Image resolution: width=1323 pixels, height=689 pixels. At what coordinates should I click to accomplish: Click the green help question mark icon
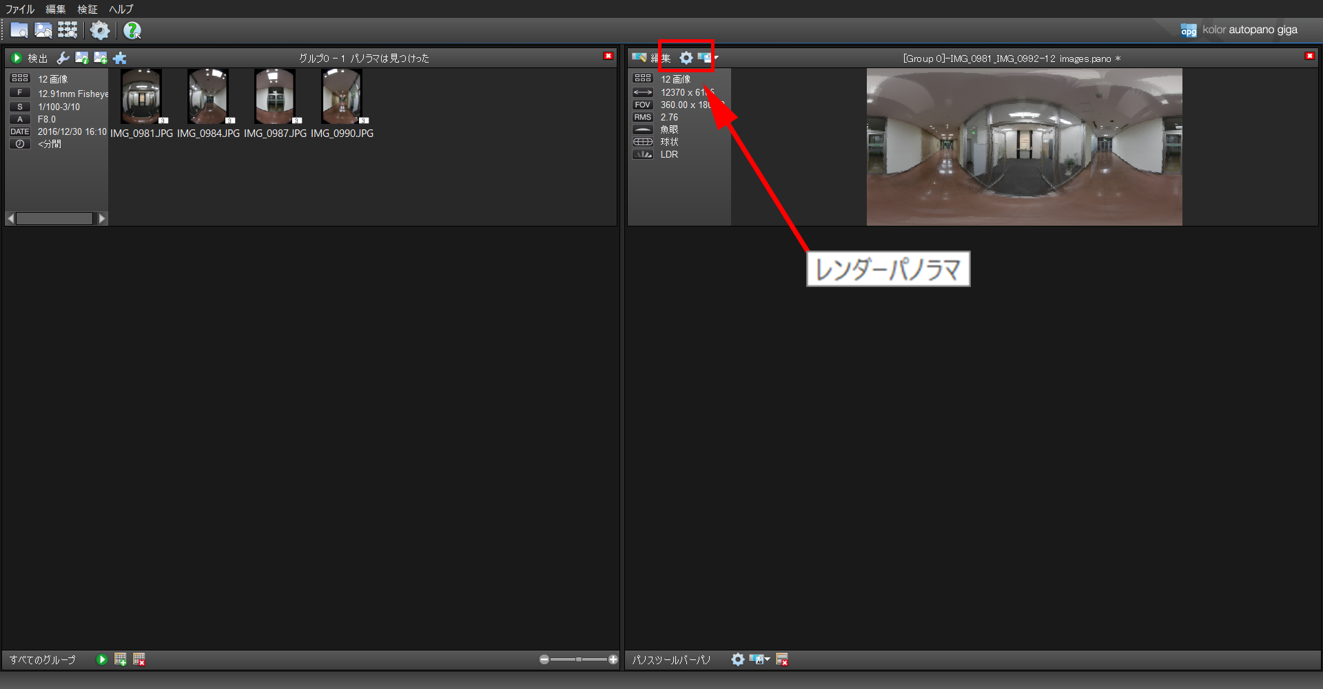pos(132,30)
